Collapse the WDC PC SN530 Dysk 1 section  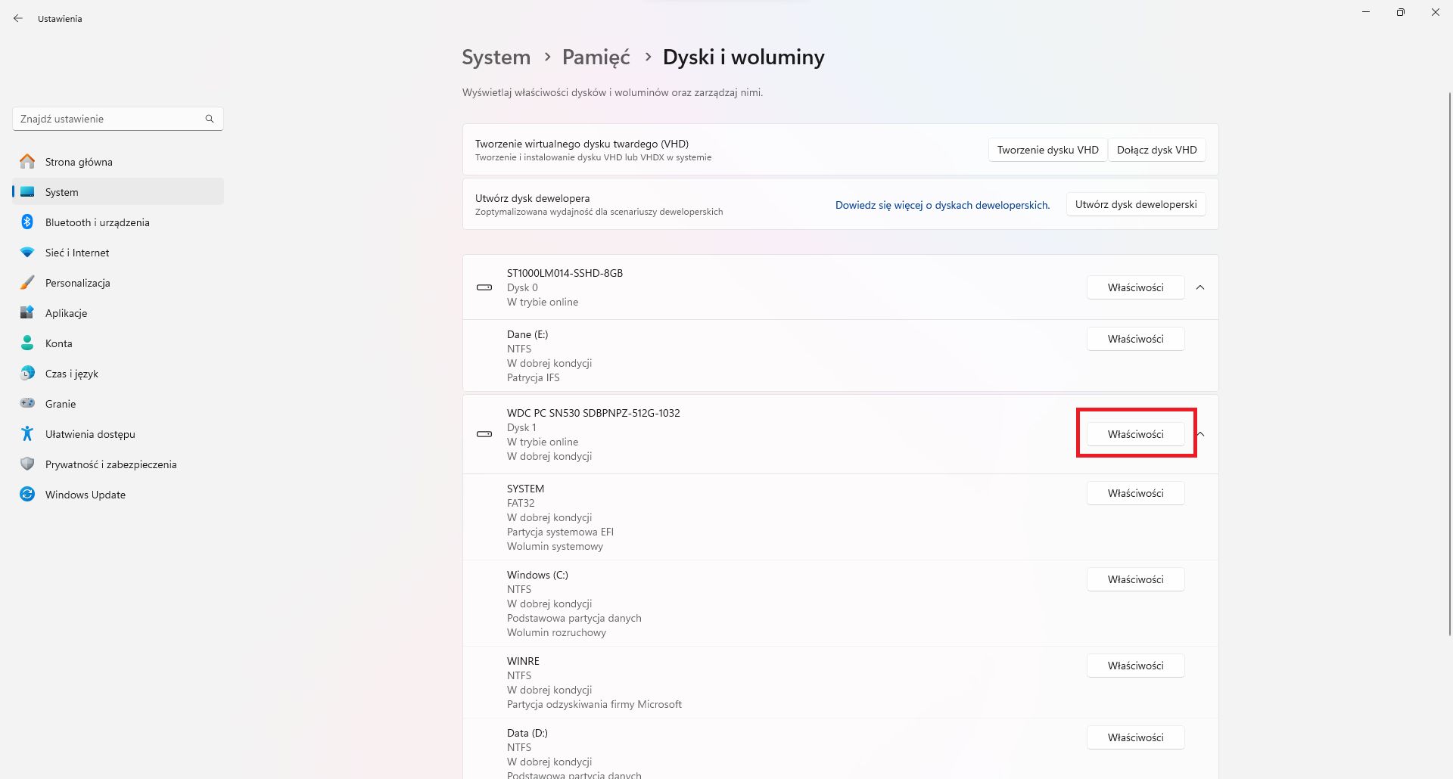[1200, 434]
